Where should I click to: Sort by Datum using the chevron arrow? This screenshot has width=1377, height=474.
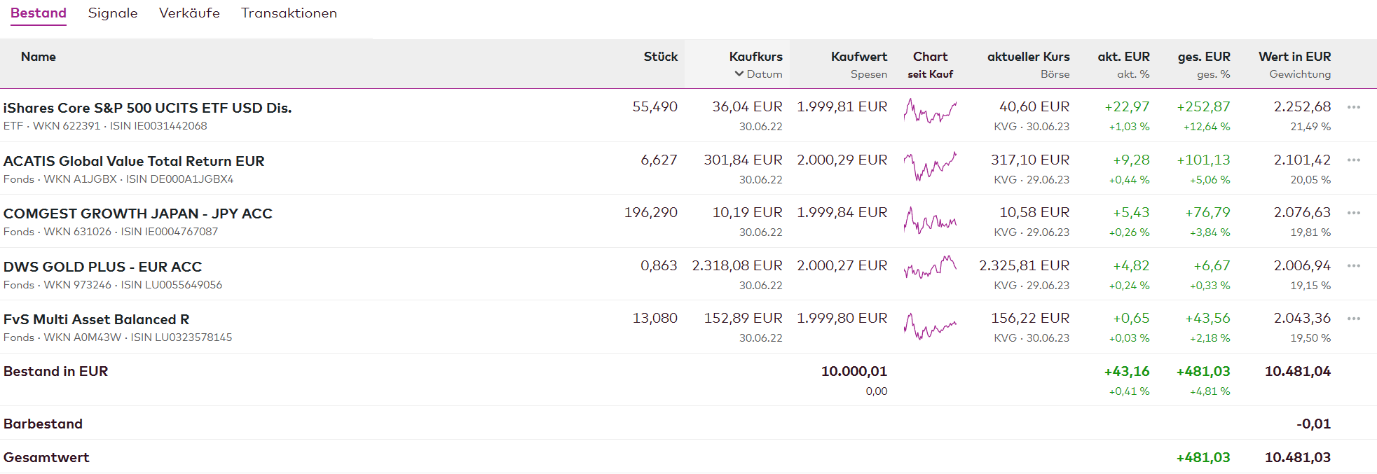click(x=739, y=74)
